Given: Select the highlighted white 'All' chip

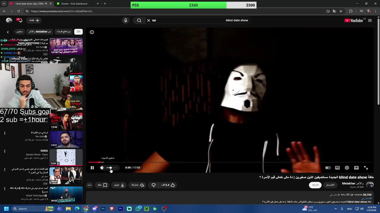Looking at the screenshot, I should [x=78, y=32].
